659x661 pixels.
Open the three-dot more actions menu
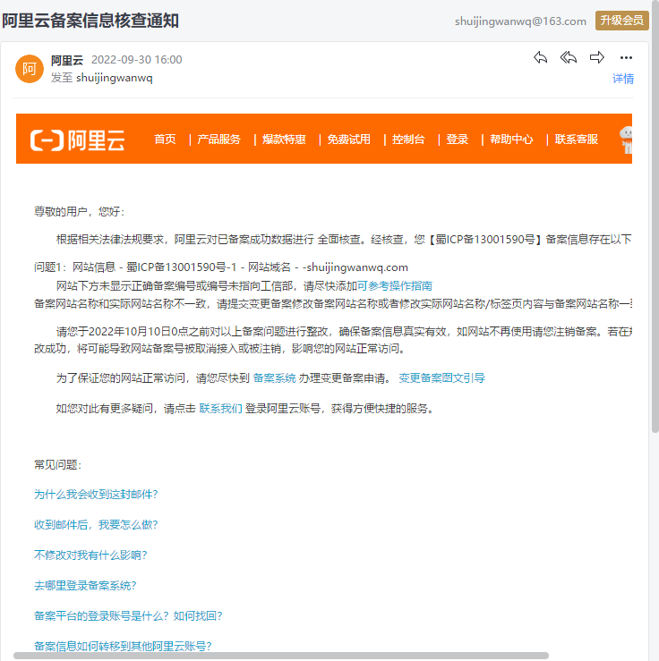626,58
